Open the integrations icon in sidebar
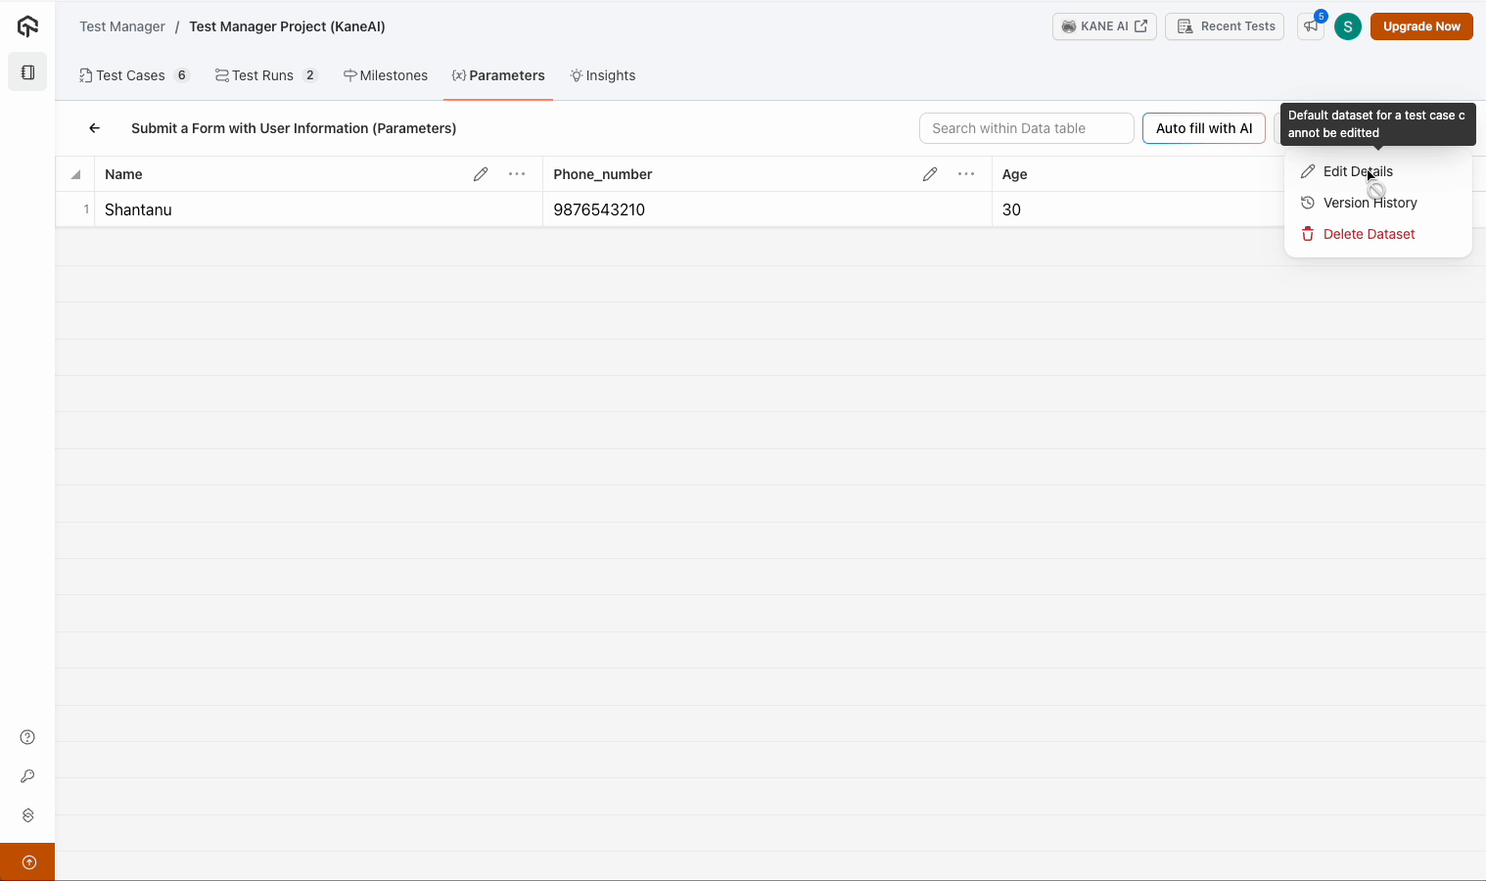Viewport: 1486px width, 881px height. coord(27,815)
